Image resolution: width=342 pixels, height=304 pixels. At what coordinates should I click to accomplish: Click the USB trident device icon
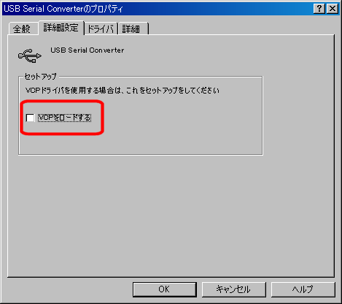[30, 56]
